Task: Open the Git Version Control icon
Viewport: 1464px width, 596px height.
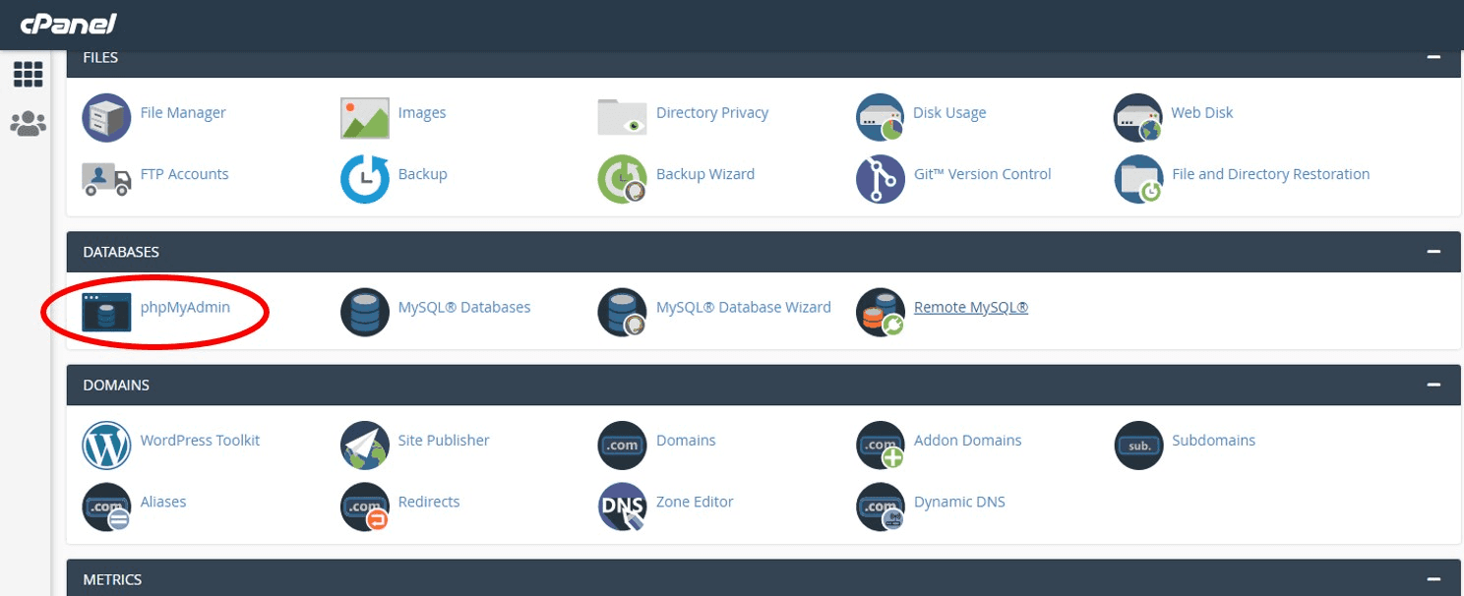Action: (x=880, y=179)
